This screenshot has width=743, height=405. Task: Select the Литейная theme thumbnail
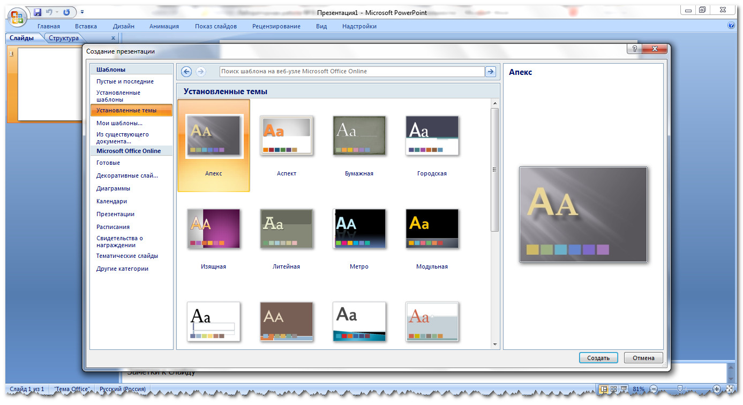(287, 229)
